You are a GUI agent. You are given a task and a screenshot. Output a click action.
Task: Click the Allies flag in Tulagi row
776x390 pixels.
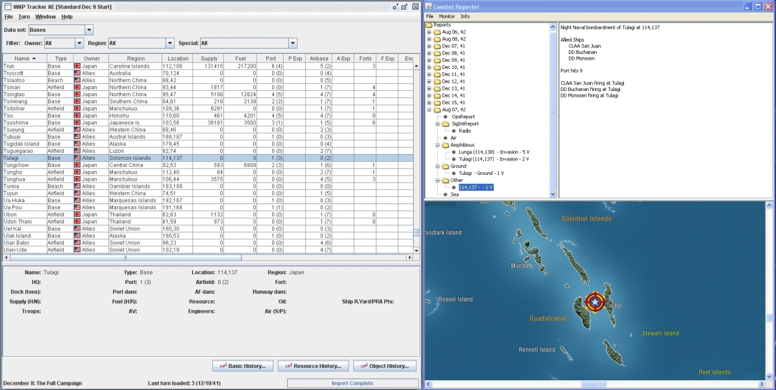77,158
